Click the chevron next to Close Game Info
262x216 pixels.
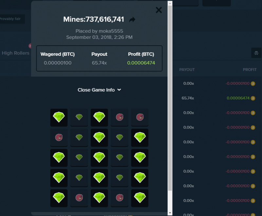pyautogui.click(x=119, y=90)
